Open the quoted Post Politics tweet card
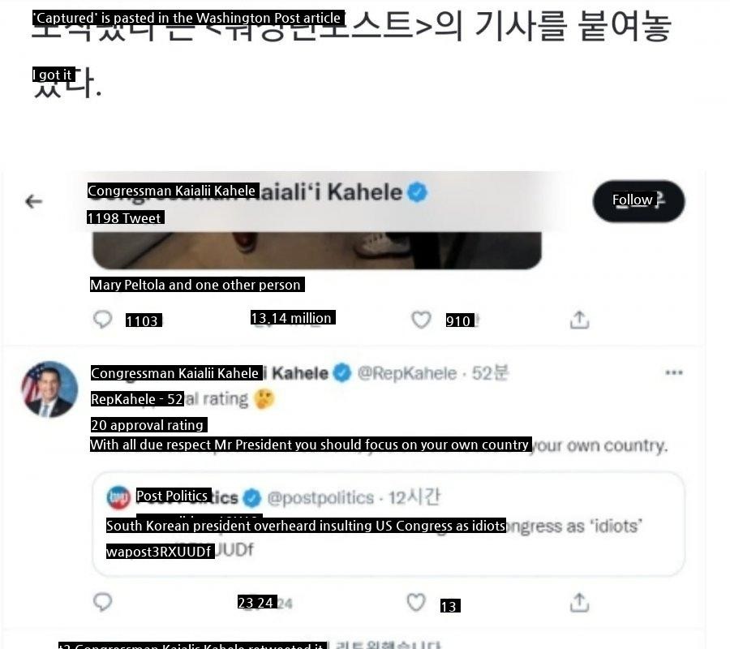Viewport: 730px width, 649px height. [389, 524]
